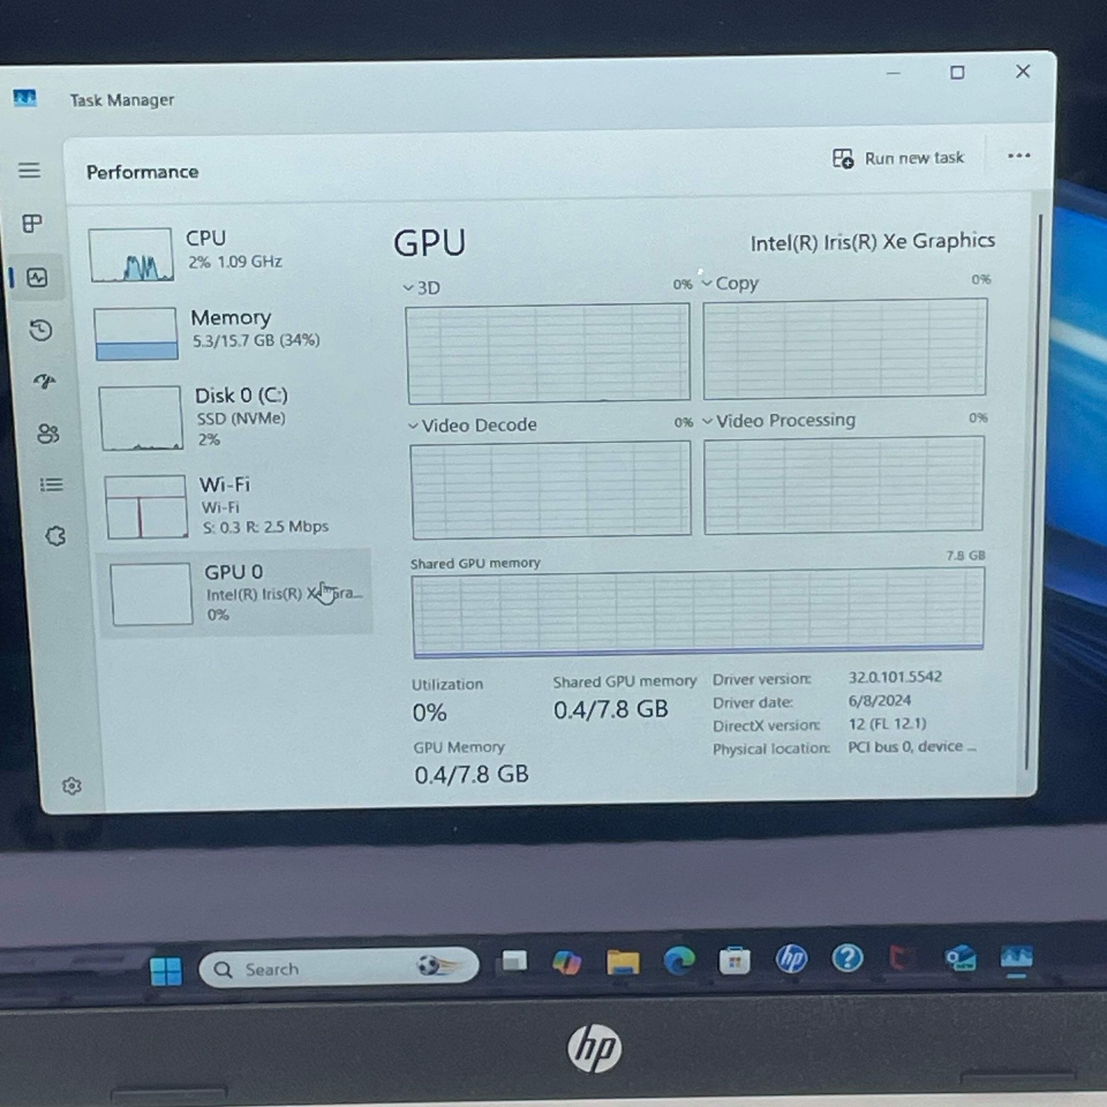Screen dimensions: 1107x1107
Task: Select the CPU performance item
Action: [225, 254]
